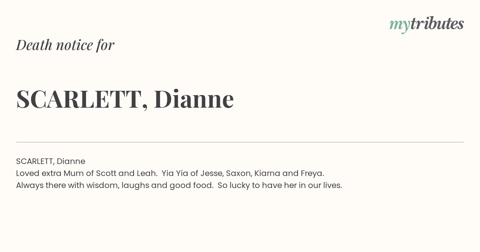This screenshot has height=252, width=480.
Task: Click 'Loved extra Mum of Scott and Leah.' sentence
Action: point(87,173)
